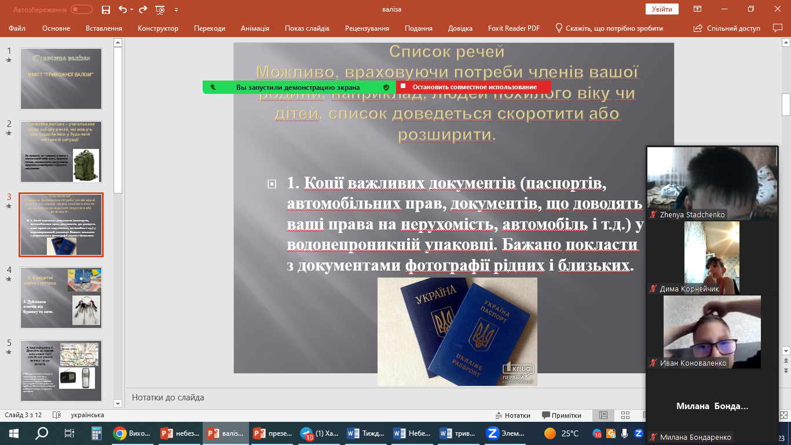791x445 pixels.
Task: Click the previous slide double-arrow button
Action: tap(786, 361)
